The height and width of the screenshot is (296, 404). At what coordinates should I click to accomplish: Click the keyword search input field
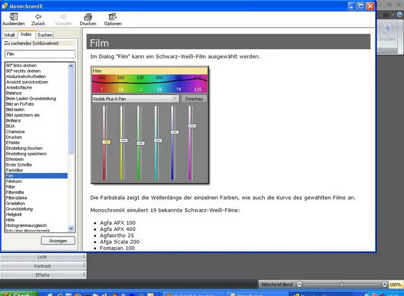point(40,54)
